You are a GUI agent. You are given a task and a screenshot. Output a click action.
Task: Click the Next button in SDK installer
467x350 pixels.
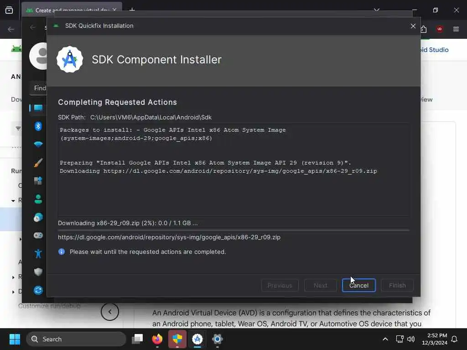point(321,285)
